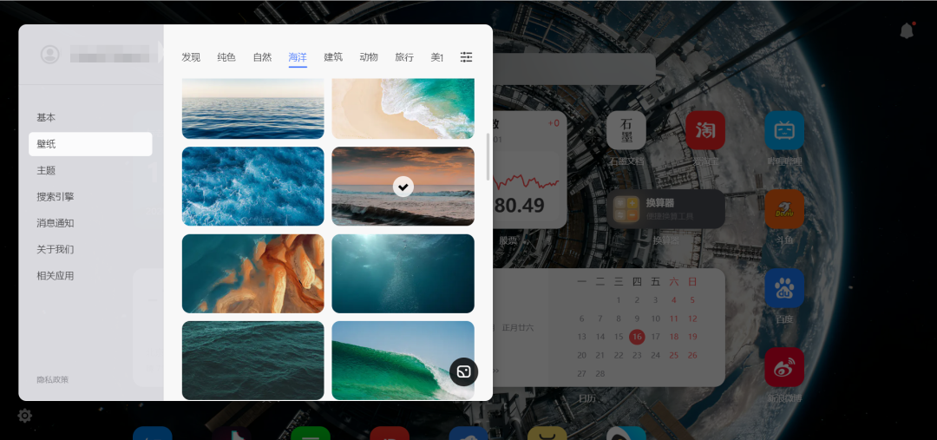937x440 pixels.
Task: Click the user avatar icon in settings
Action: point(50,55)
